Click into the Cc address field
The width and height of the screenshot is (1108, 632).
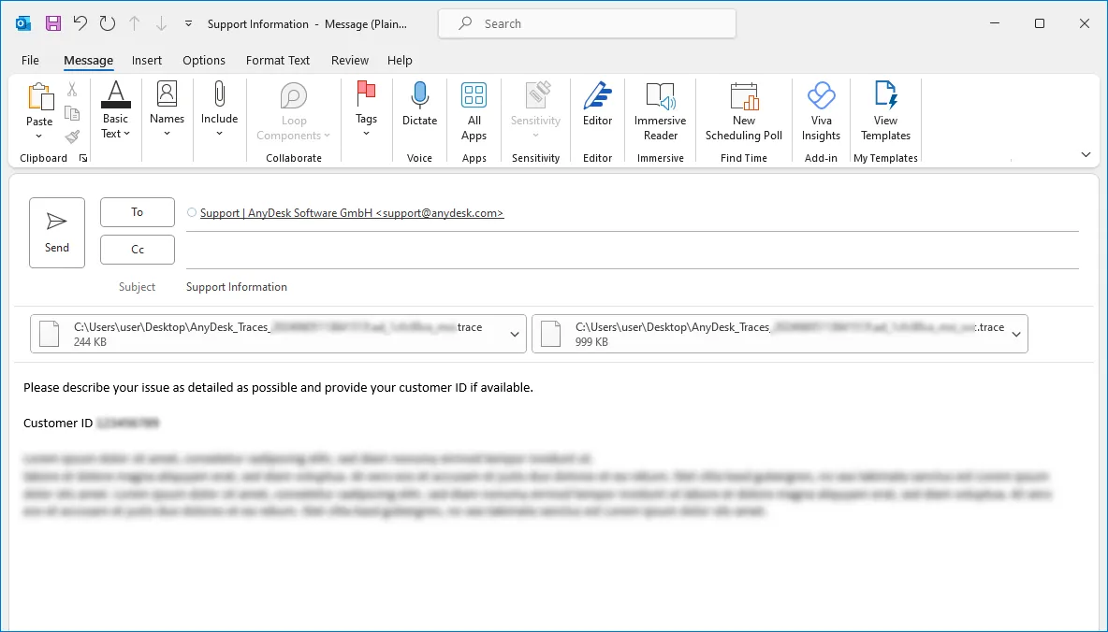pyautogui.click(x=632, y=250)
